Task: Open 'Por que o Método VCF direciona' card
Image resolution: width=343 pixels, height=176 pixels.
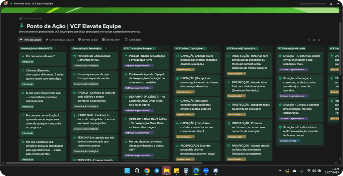Action: [x=43, y=150]
